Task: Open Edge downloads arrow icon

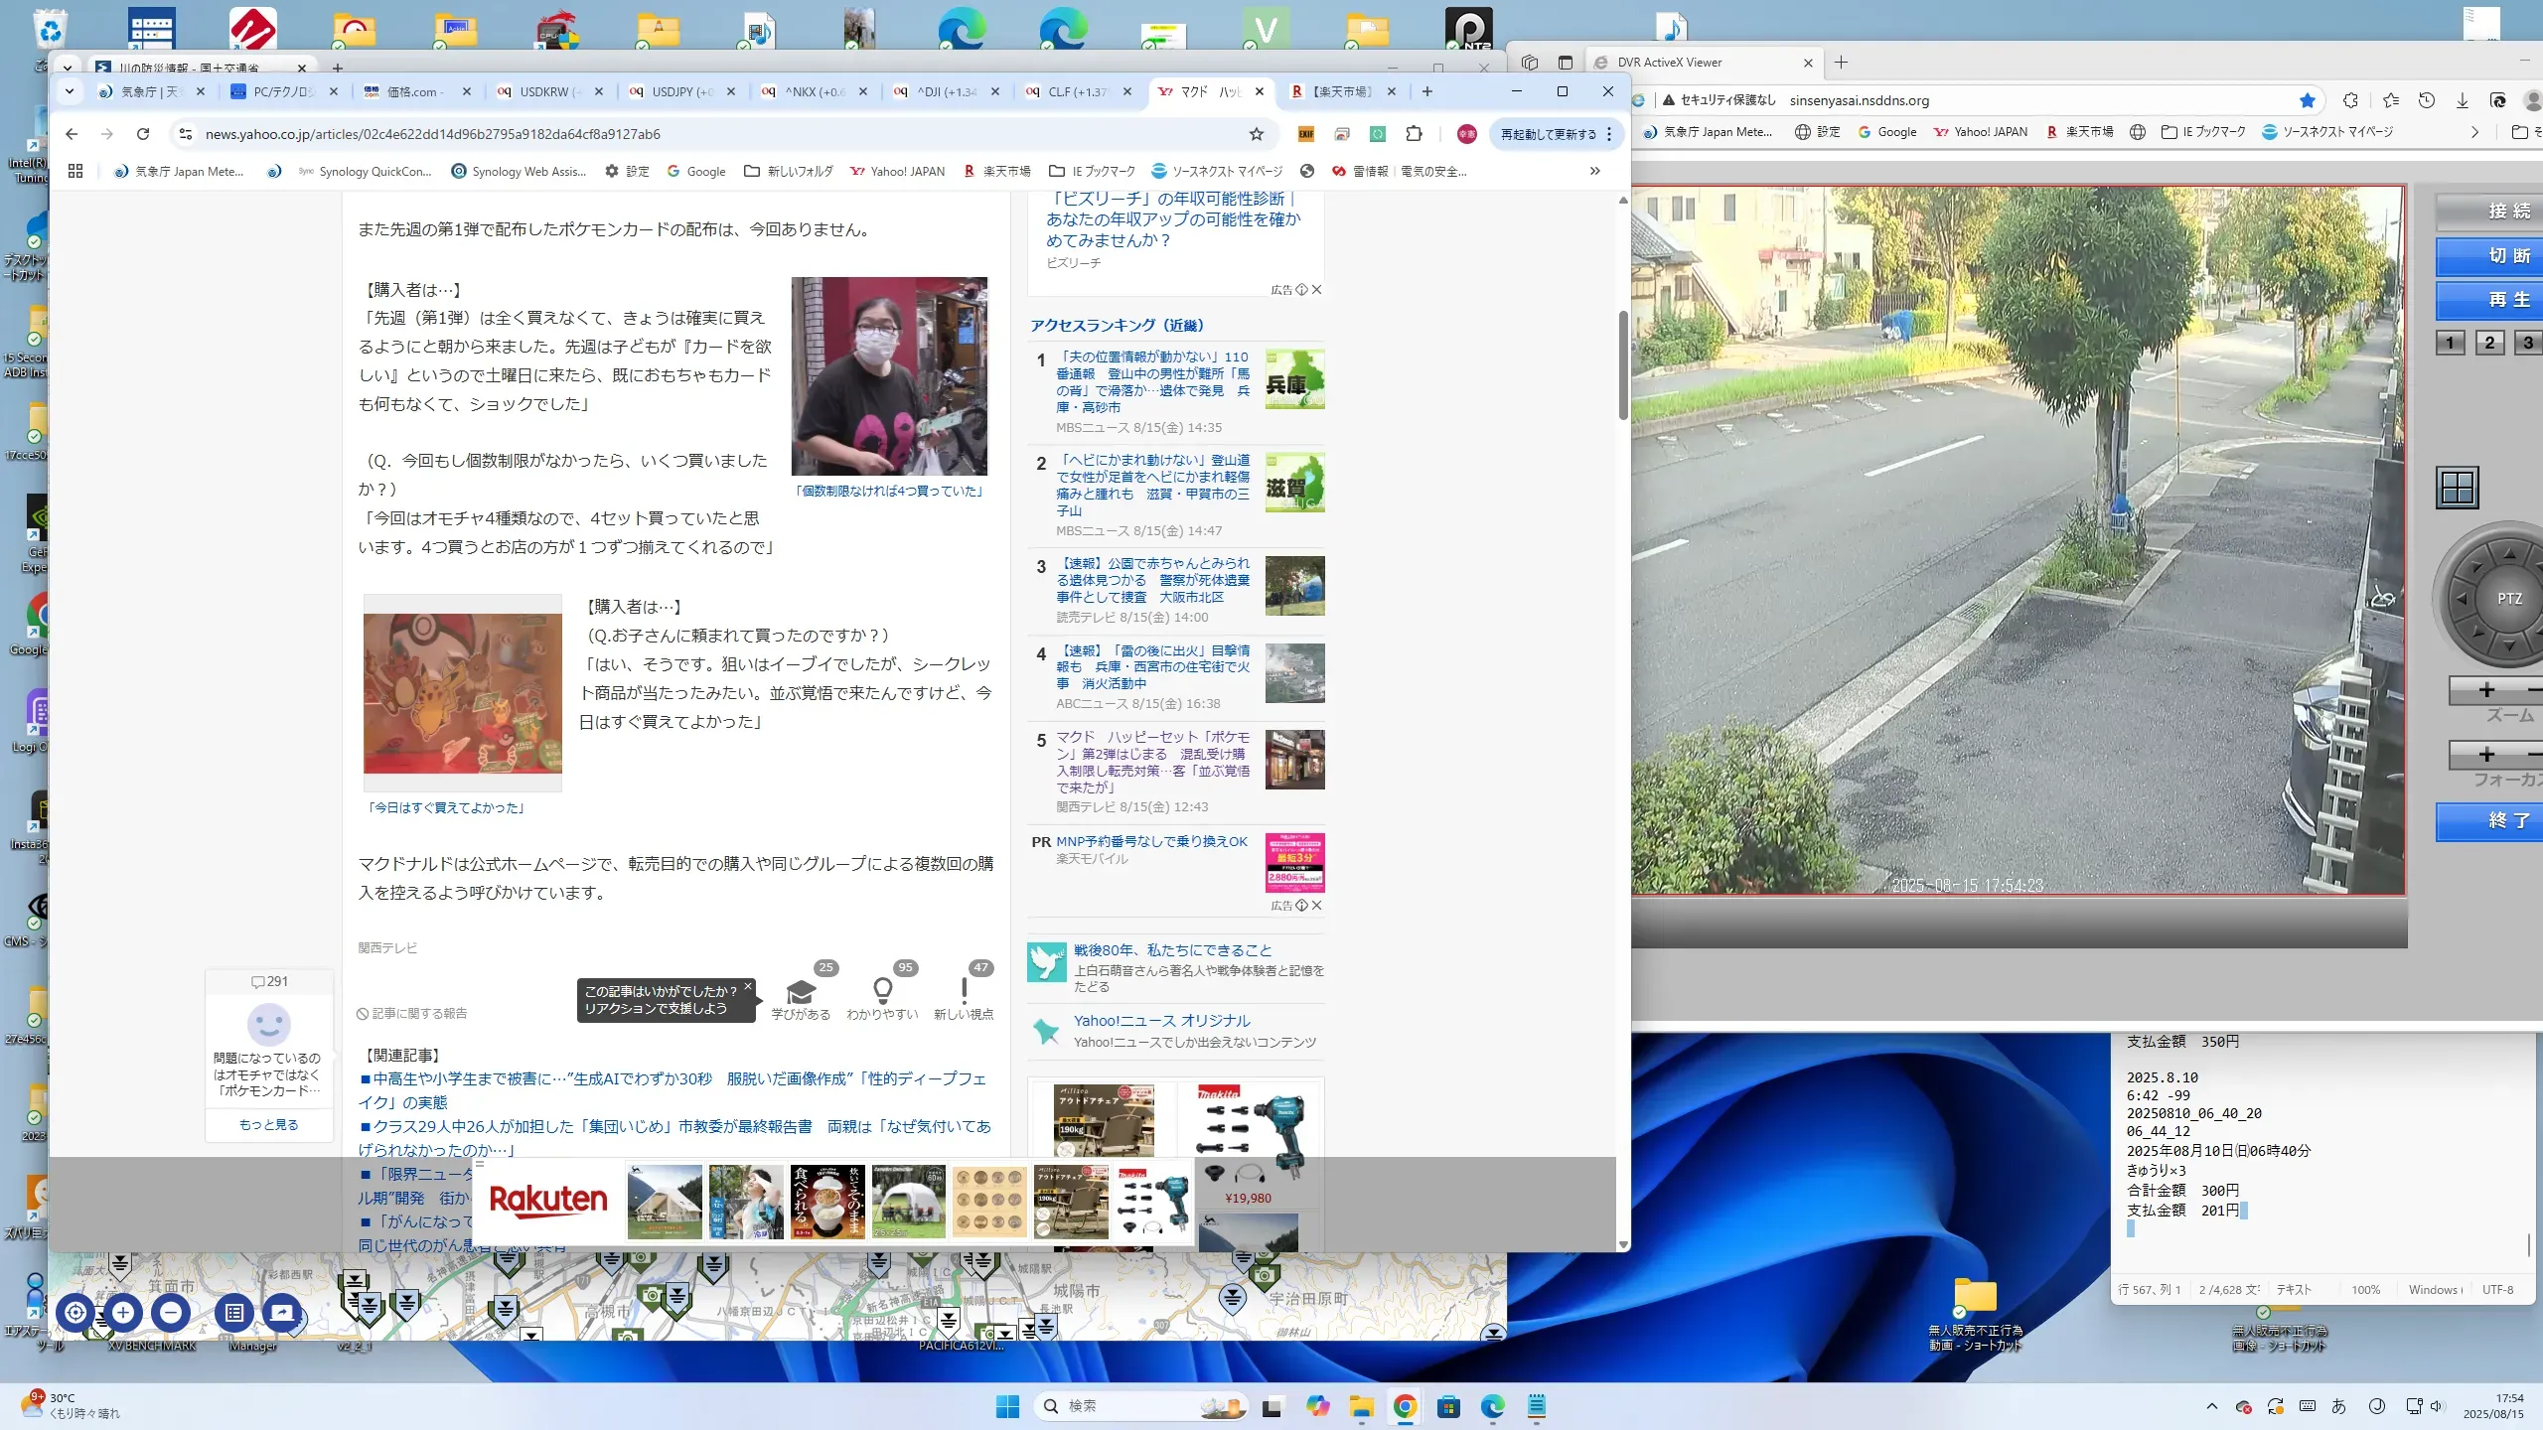Action: [2462, 100]
